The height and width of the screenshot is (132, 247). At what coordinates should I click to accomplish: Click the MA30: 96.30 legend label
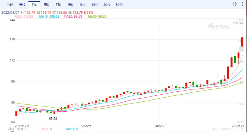(x=97, y=16)
